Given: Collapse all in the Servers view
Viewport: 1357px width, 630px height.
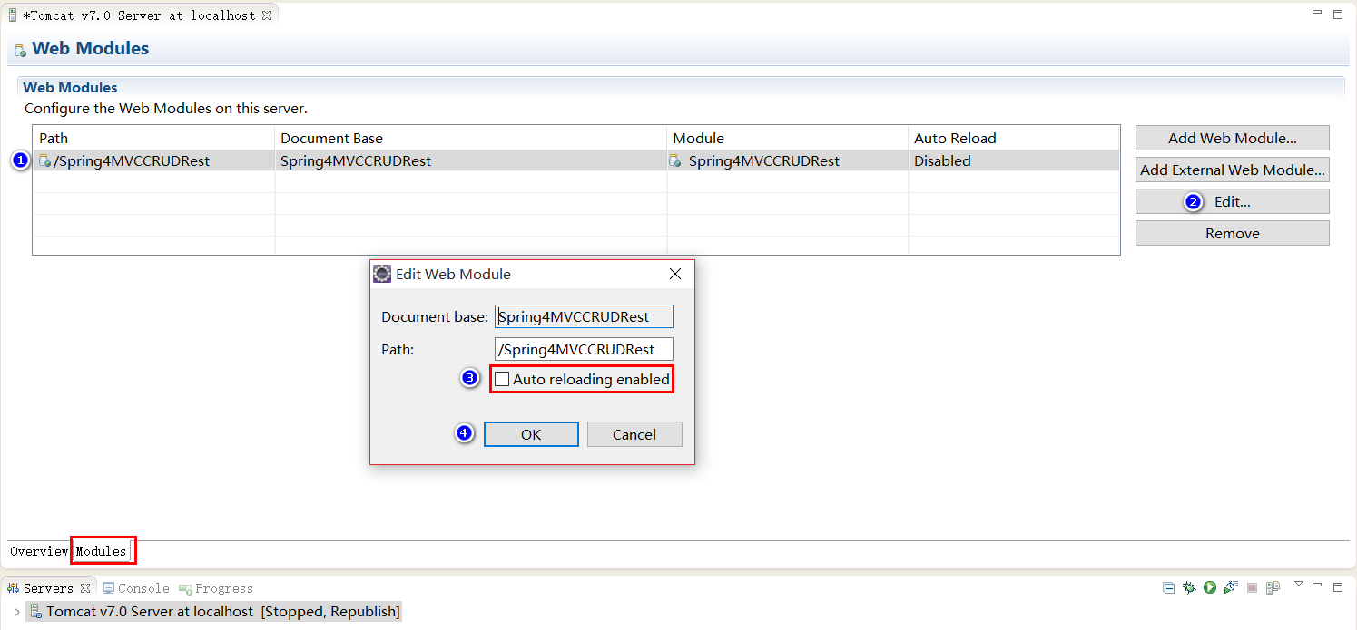Looking at the screenshot, I should tap(1169, 588).
